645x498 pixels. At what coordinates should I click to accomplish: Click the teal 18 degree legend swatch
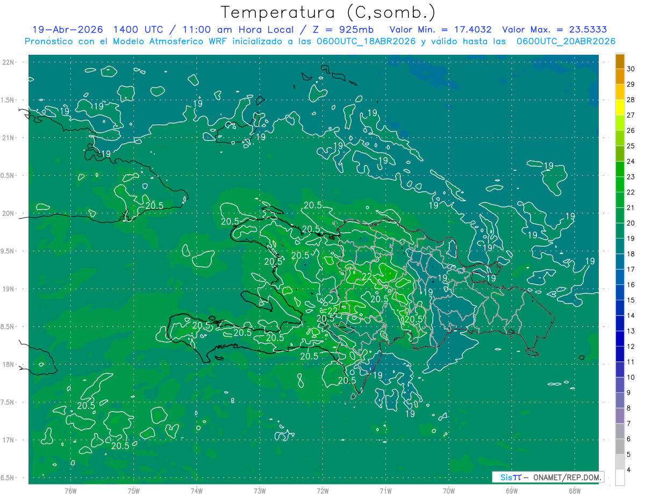620,262
